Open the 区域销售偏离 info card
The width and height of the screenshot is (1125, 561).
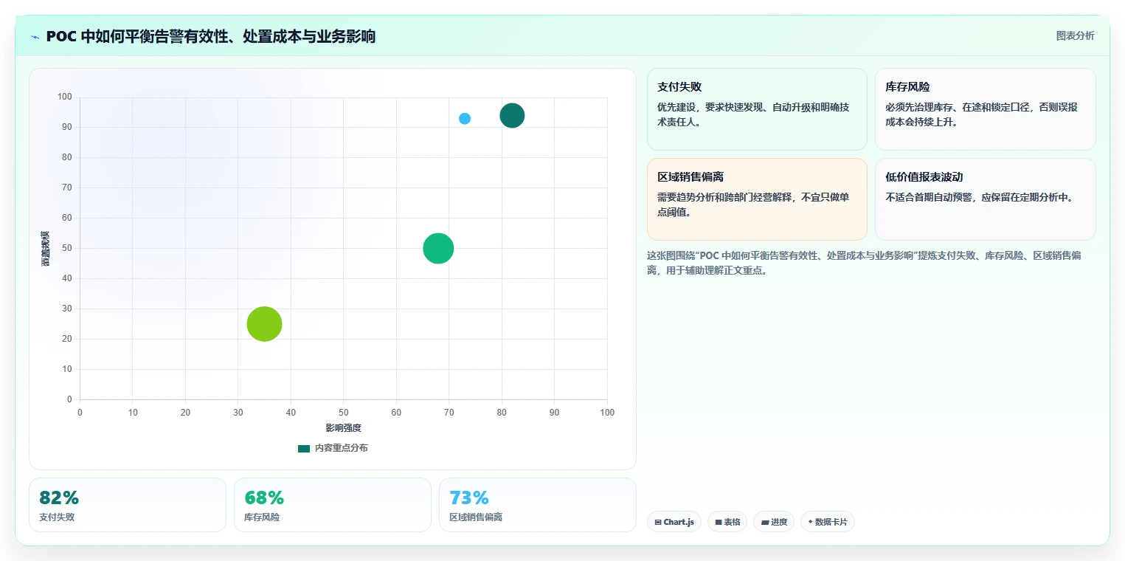pyautogui.click(x=757, y=199)
